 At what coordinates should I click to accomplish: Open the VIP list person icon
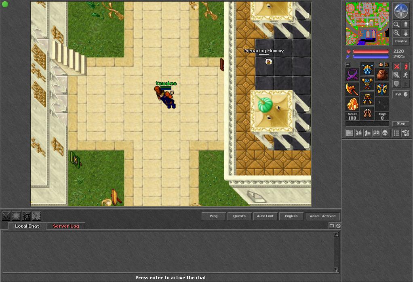(x=367, y=133)
